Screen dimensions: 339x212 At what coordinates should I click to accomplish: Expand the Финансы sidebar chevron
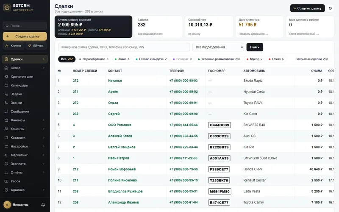[x=44, y=120]
